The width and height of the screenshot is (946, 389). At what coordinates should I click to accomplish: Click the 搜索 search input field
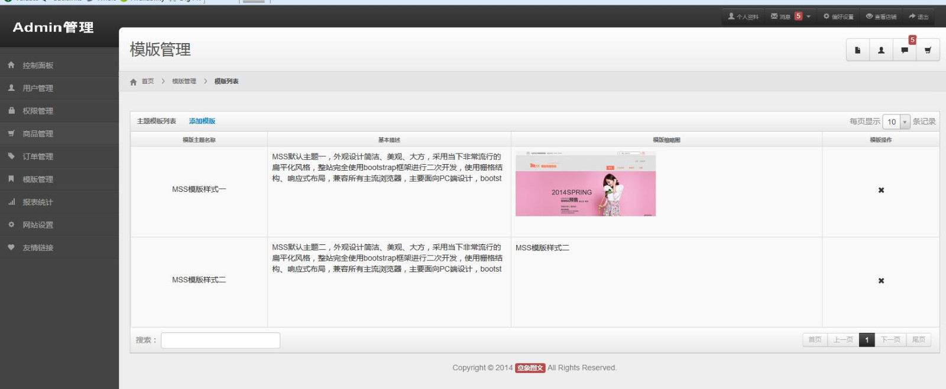coord(221,341)
